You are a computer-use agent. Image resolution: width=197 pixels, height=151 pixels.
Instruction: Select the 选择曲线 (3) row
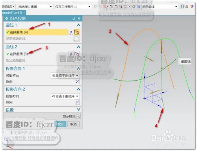37,54
